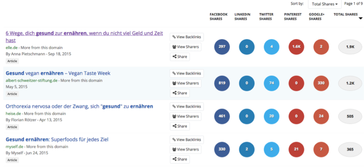Click the 1.9K total shares bubble
Screen dimensions: 364x167
pyautogui.click(x=350, y=47)
